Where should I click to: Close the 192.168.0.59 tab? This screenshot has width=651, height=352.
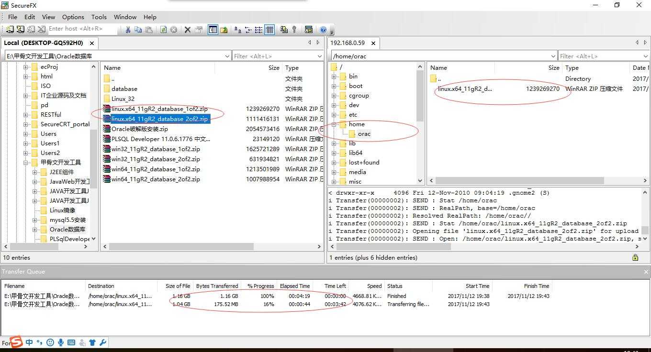(373, 43)
